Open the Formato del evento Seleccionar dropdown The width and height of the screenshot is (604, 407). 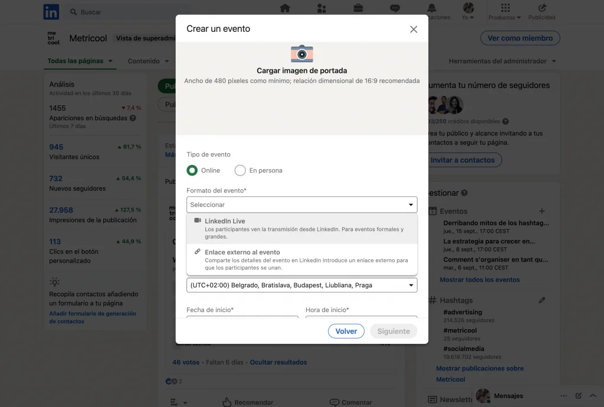301,204
